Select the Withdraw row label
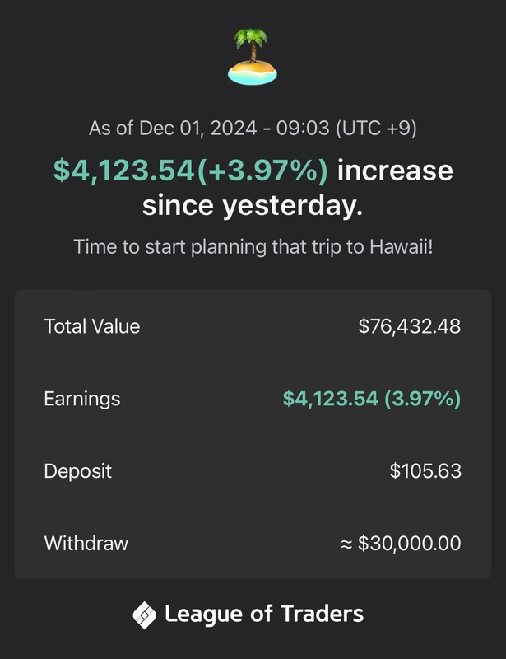Viewport: 506px width, 659px height. click(x=86, y=544)
